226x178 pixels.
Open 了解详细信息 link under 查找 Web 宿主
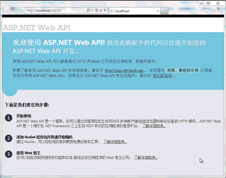pos(146,157)
